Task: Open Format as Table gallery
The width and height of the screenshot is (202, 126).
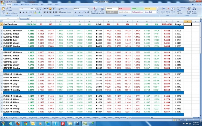Action: 102,11
